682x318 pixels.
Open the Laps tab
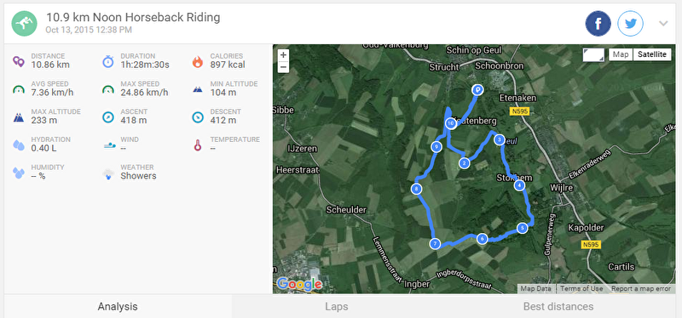point(337,307)
